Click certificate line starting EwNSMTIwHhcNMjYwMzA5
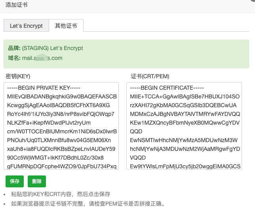 coord(184,140)
